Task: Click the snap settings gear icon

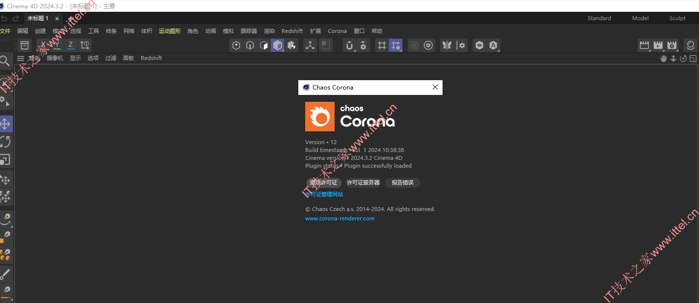Action: coord(363,46)
